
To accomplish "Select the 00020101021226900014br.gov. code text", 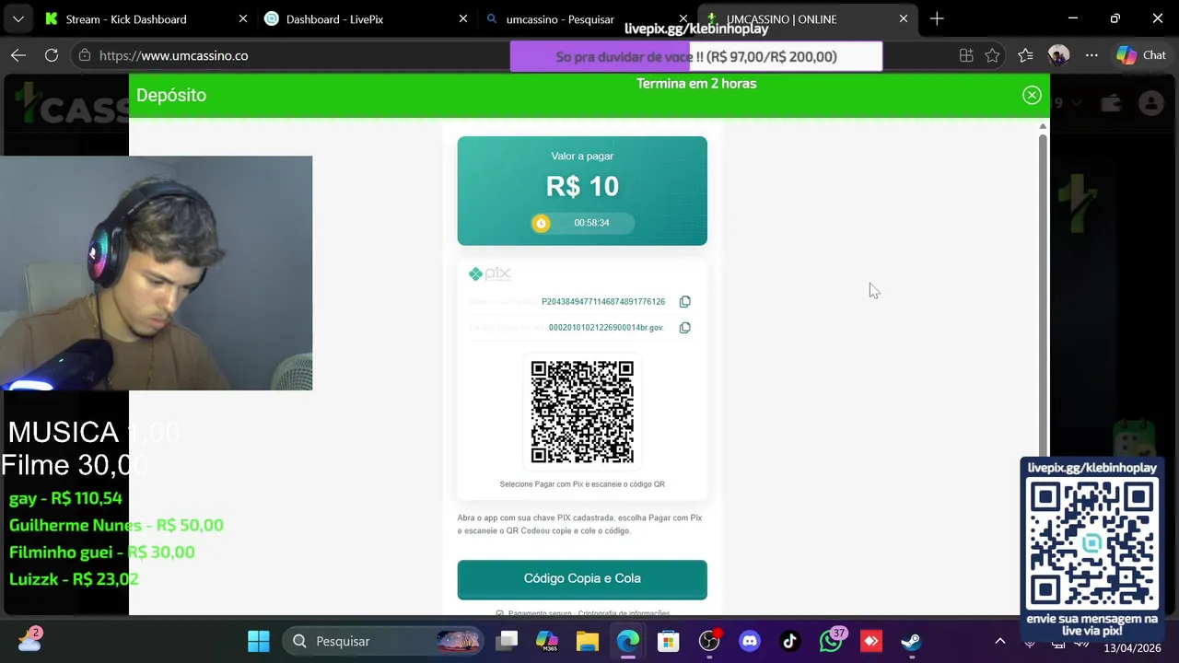I will 606,328.
